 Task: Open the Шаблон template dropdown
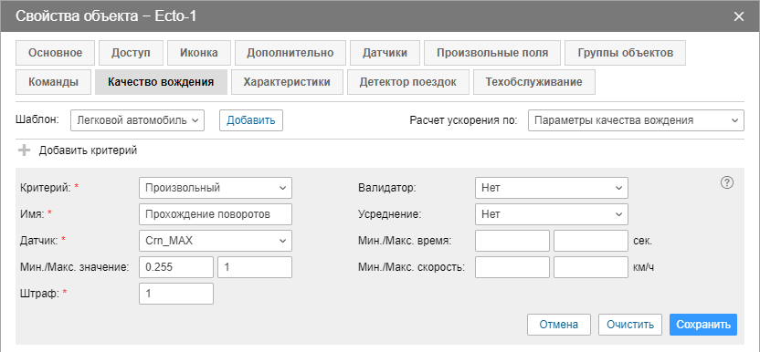[x=137, y=120]
